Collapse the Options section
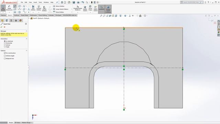The height and width of the screenshot is (124, 220). point(26,51)
